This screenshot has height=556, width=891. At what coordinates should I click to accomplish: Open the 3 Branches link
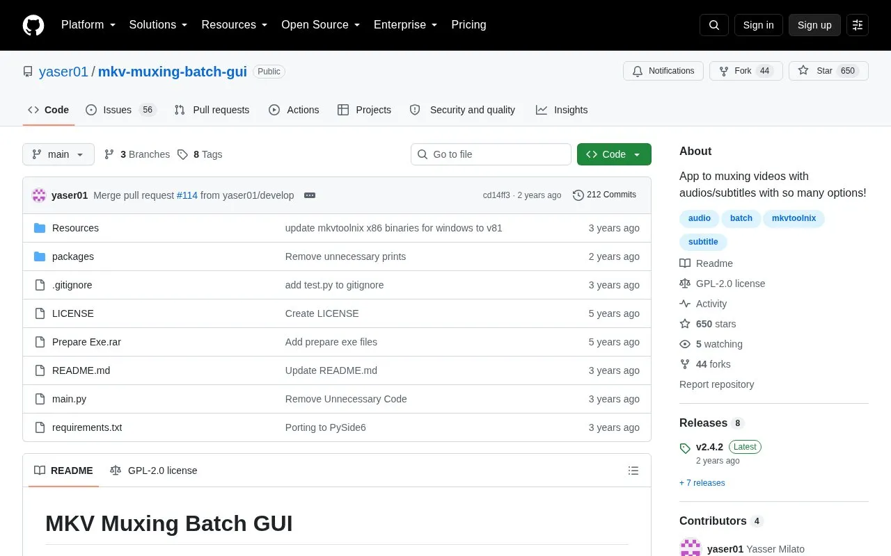[x=136, y=154]
